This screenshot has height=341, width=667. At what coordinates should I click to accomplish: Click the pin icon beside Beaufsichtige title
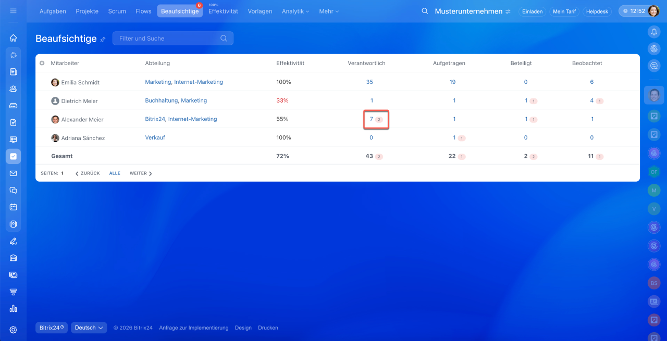coord(103,39)
